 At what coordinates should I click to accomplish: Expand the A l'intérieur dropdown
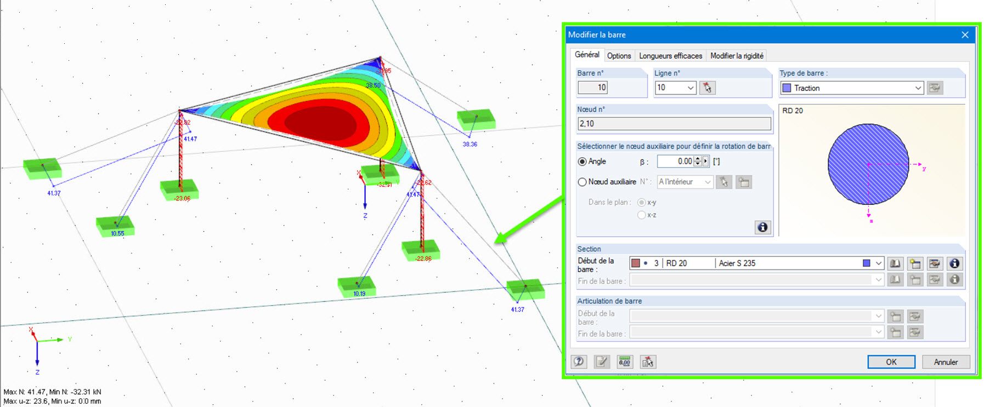pyautogui.click(x=708, y=182)
